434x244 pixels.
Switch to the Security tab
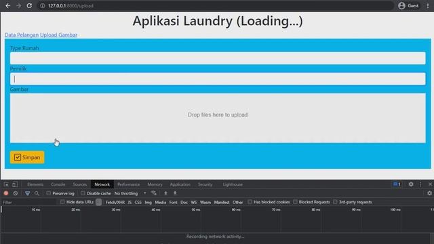click(x=205, y=184)
